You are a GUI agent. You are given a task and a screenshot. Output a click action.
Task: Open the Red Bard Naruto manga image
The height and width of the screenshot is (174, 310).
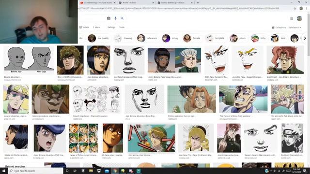click(292, 138)
